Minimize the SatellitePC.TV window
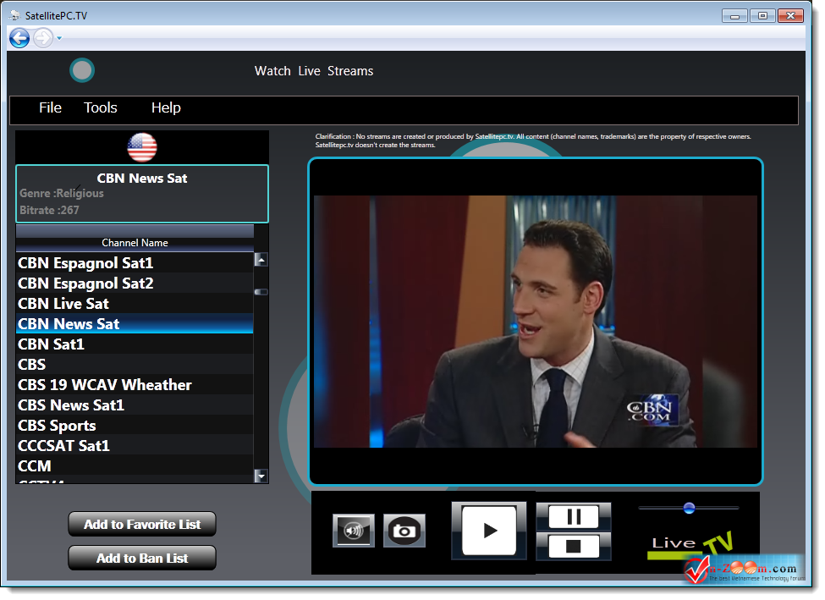Screen dimensions: 825x600 click(735, 16)
